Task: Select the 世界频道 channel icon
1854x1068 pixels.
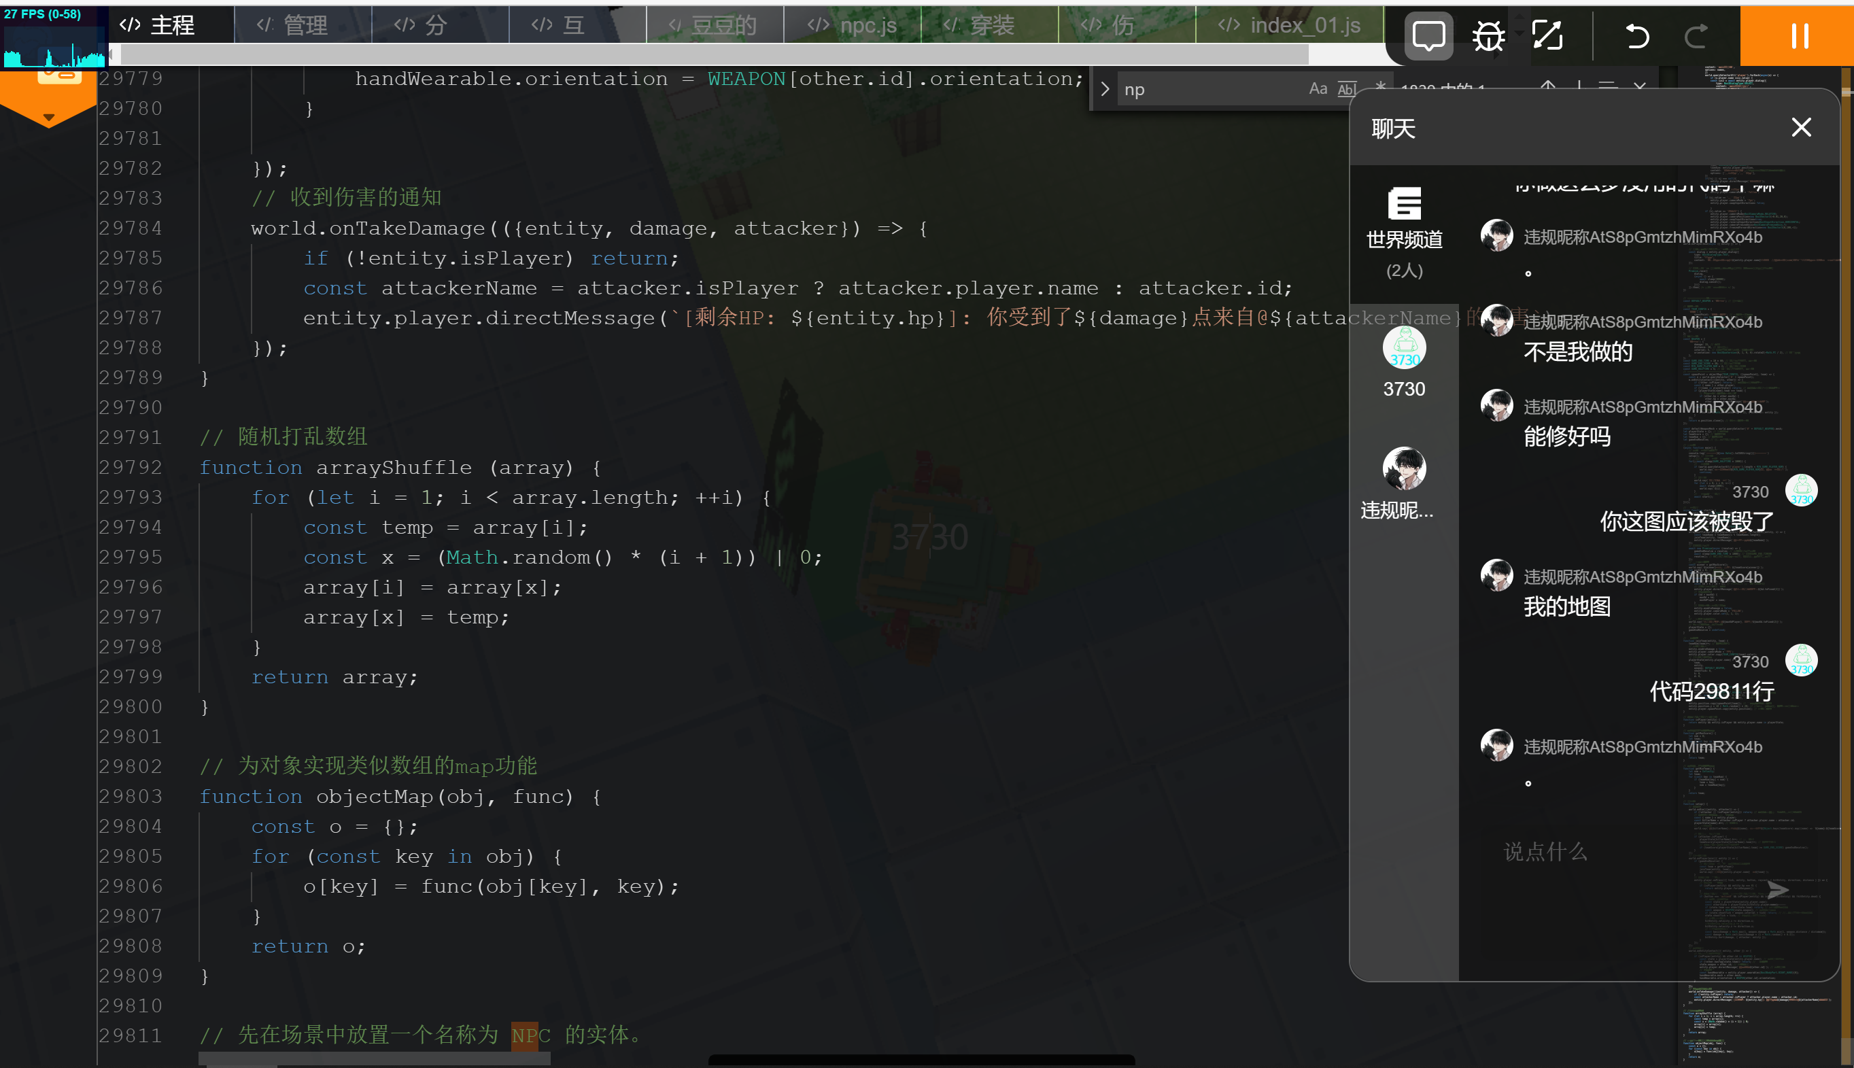Action: click(1405, 203)
